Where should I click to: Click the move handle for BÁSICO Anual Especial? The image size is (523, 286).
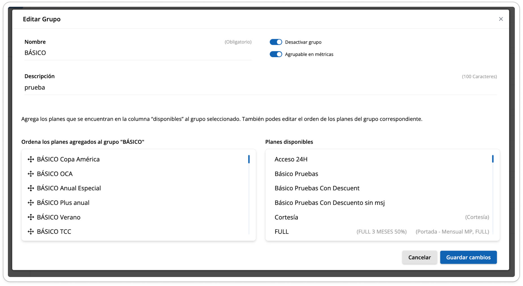click(31, 188)
